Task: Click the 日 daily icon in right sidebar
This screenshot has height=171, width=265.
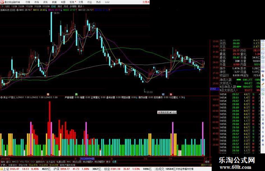Action: [263, 119]
